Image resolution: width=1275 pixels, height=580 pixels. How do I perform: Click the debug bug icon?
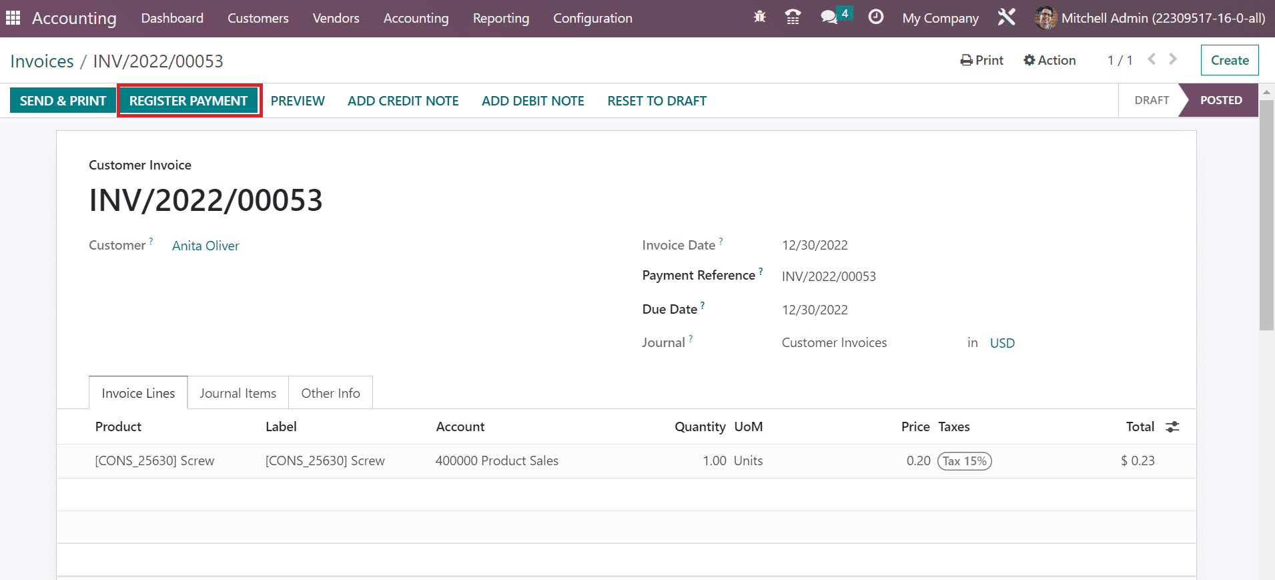tap(759, 17)
